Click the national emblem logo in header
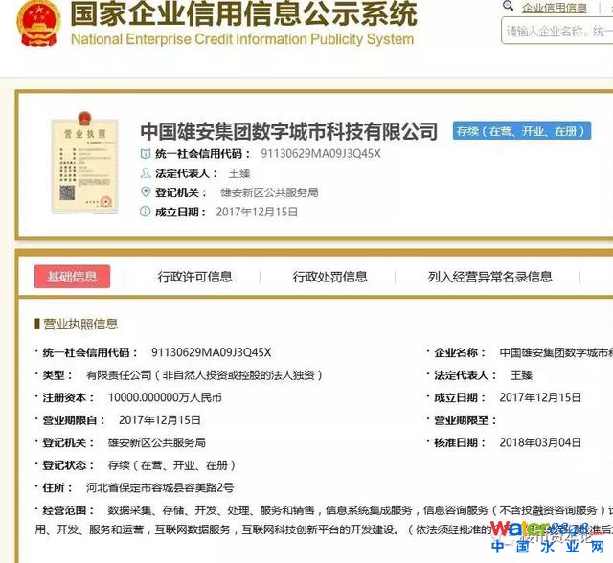The width and height of the screenshot is (613, 563). click(x=34, y=25)
